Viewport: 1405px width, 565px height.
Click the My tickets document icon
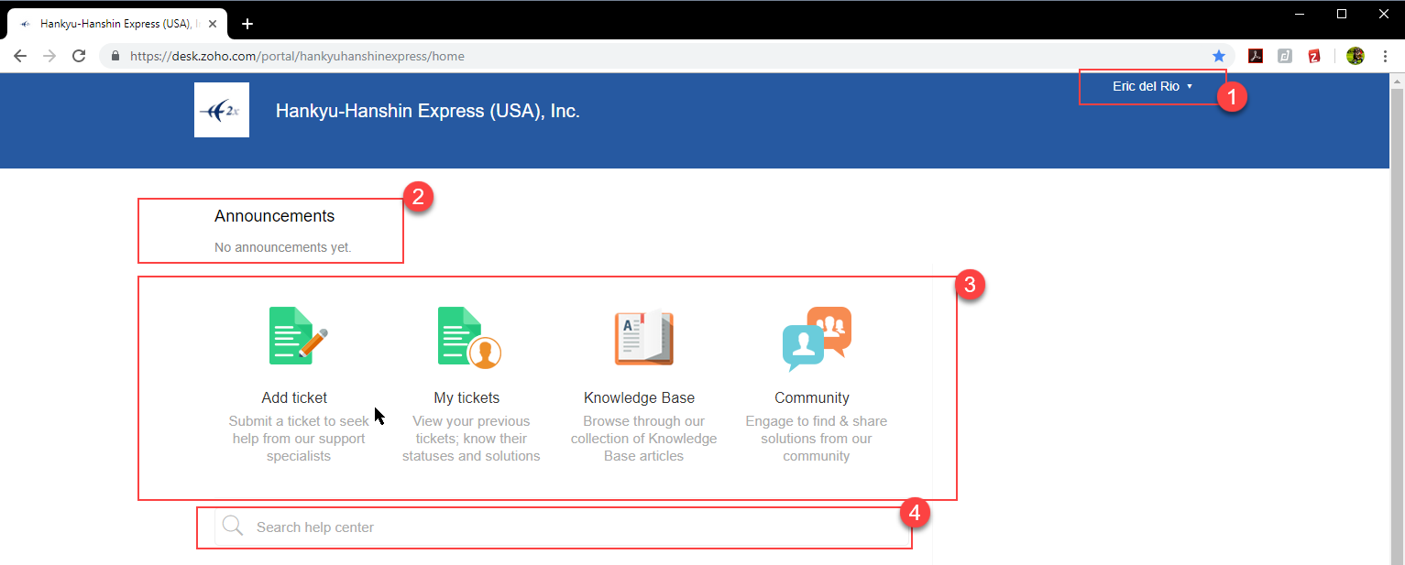tap(469, 337)
